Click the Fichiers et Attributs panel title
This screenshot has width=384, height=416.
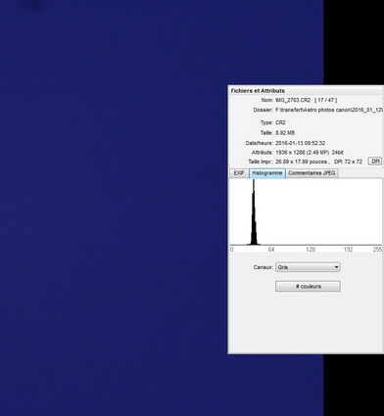click(x=258, y=91)
